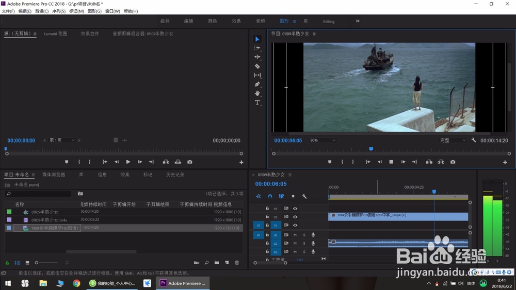
Task: Add marker in Program monitor
Action: tap(329, 162)
